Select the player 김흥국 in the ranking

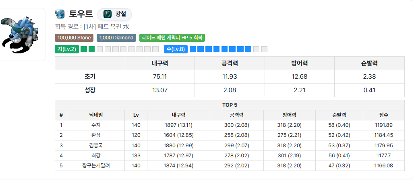(x=96, y=145)
